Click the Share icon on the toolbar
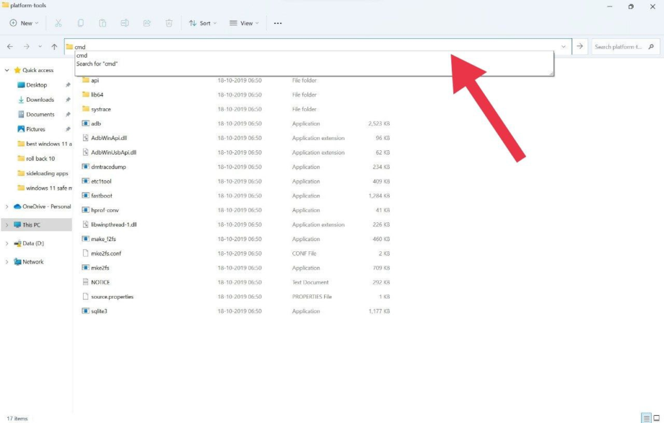This screenshot has width=664, height=423. click(x=147, y=23)
